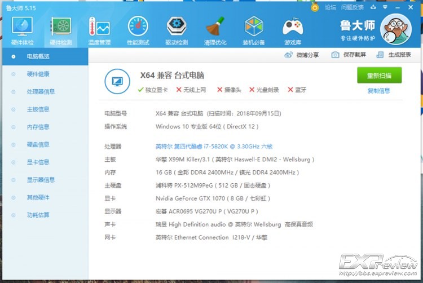Open 论坛 forum link
This screenshot has height=283, width=423.
(x=331, y=7)
